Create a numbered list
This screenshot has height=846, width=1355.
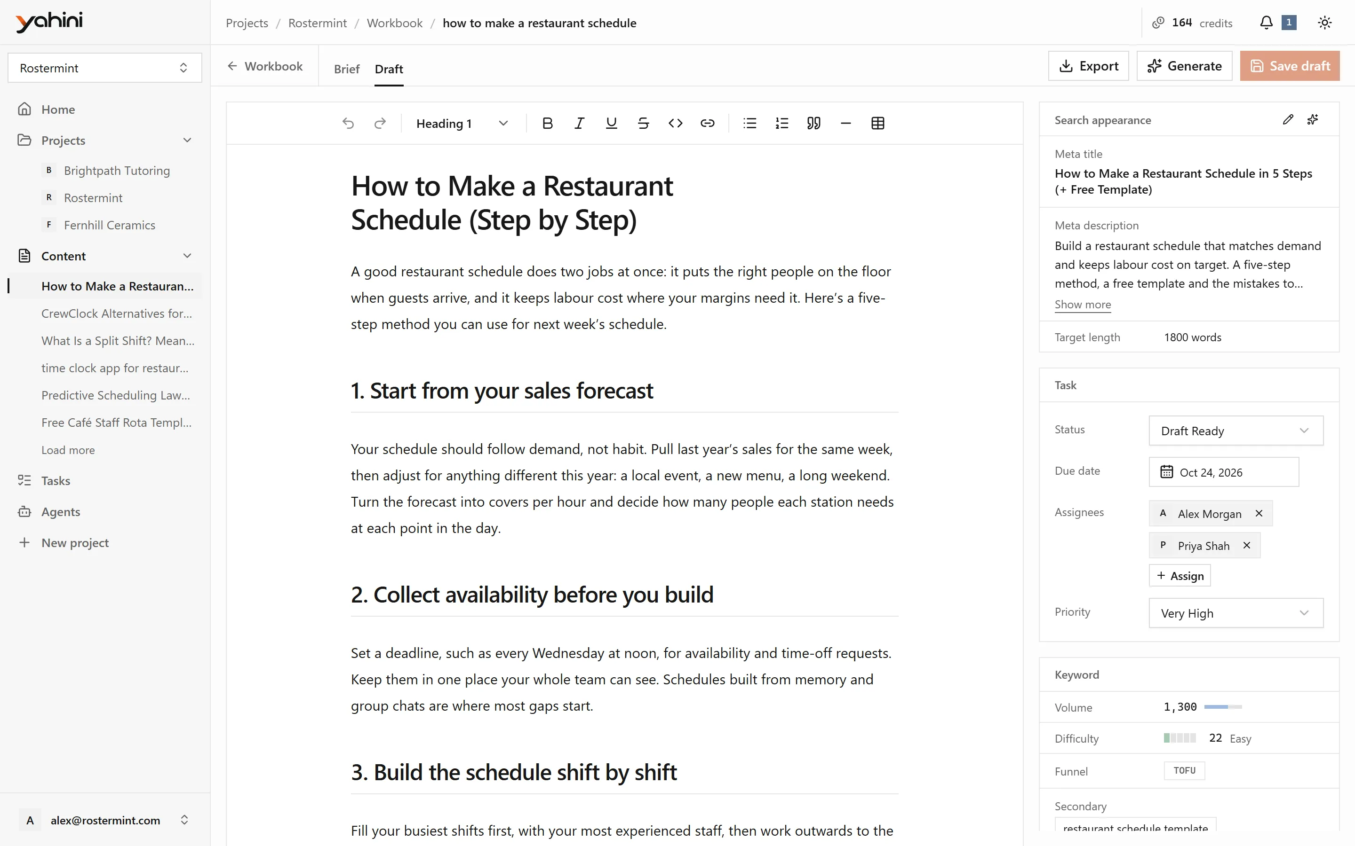coord(781,123)
